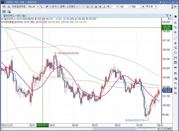Click the 중복 (overlay) button
179x131 pixels.
pyautogui.click(x=62, y=7)
